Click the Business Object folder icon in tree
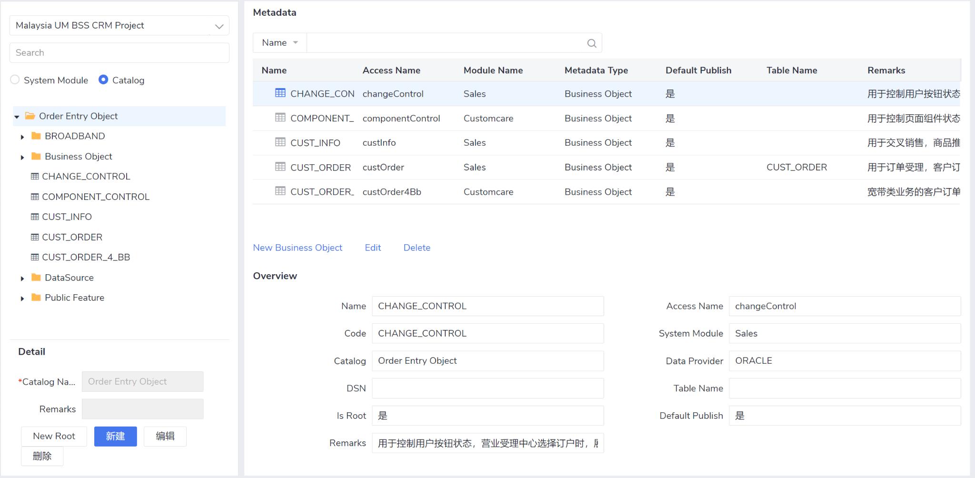This screenshot has height=478, width=975. 36,156
